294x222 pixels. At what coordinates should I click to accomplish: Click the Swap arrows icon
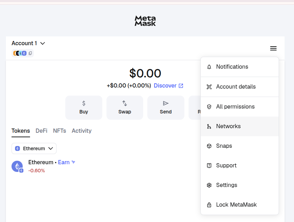point(125,104)
